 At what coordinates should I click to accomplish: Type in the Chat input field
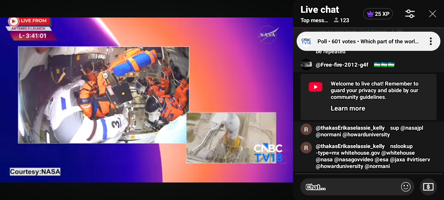350,187
